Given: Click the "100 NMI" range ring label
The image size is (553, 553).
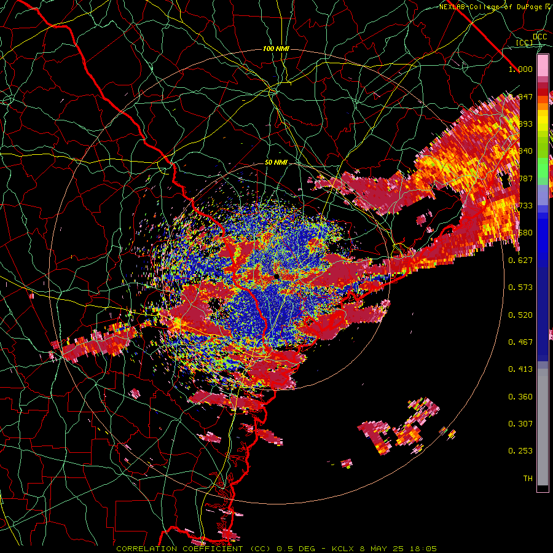Looking at the screenshot, I should click(x=276, y=49).
